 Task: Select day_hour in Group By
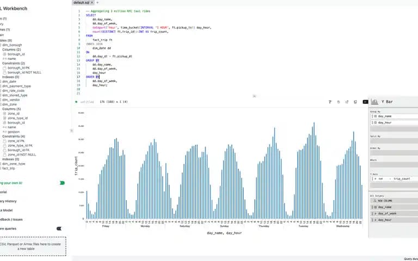tap(394, 122)
